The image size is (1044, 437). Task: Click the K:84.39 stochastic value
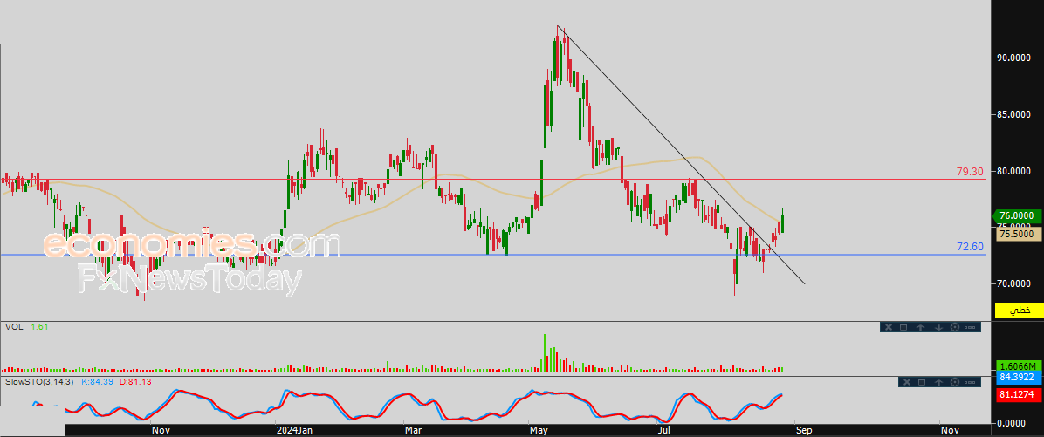[97, 382]
